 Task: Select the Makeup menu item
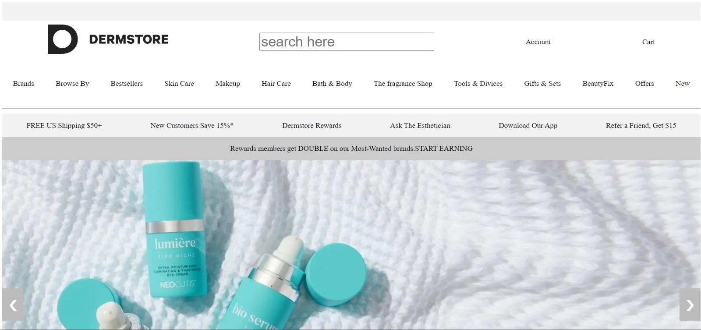pyautogui.click(x=228, y=84)
